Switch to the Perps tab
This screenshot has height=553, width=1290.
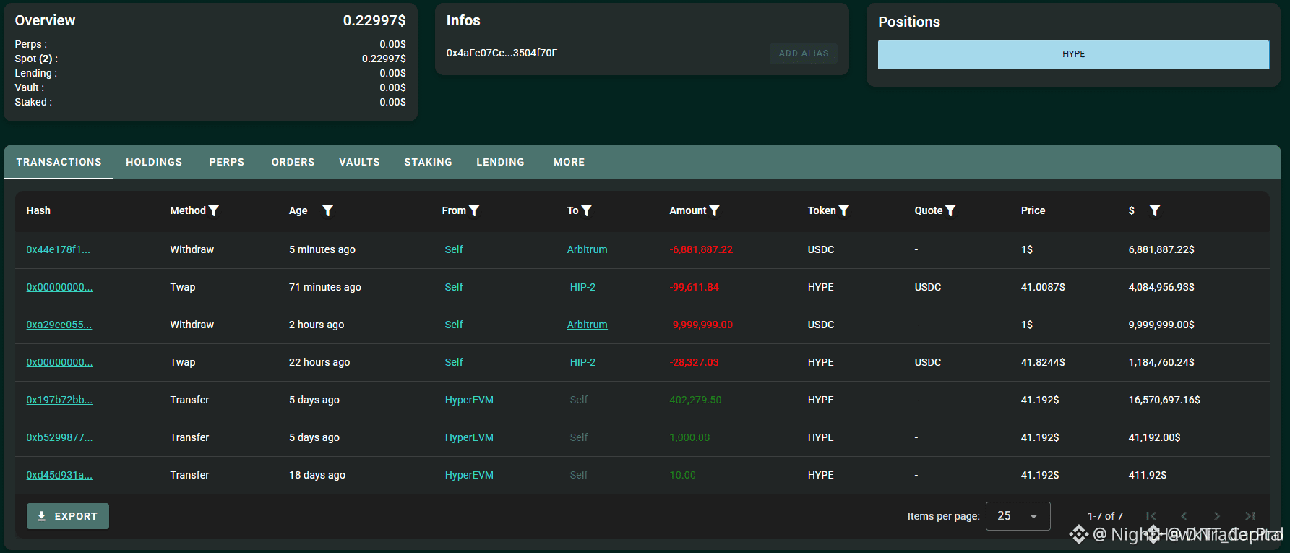(x=227, y=162)
